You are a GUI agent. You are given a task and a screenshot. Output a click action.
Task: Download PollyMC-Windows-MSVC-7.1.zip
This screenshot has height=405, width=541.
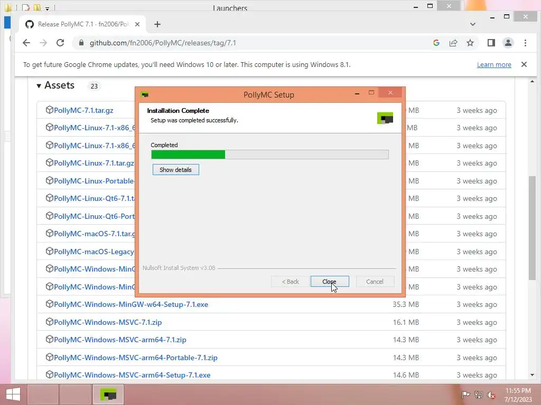[108, 322]
